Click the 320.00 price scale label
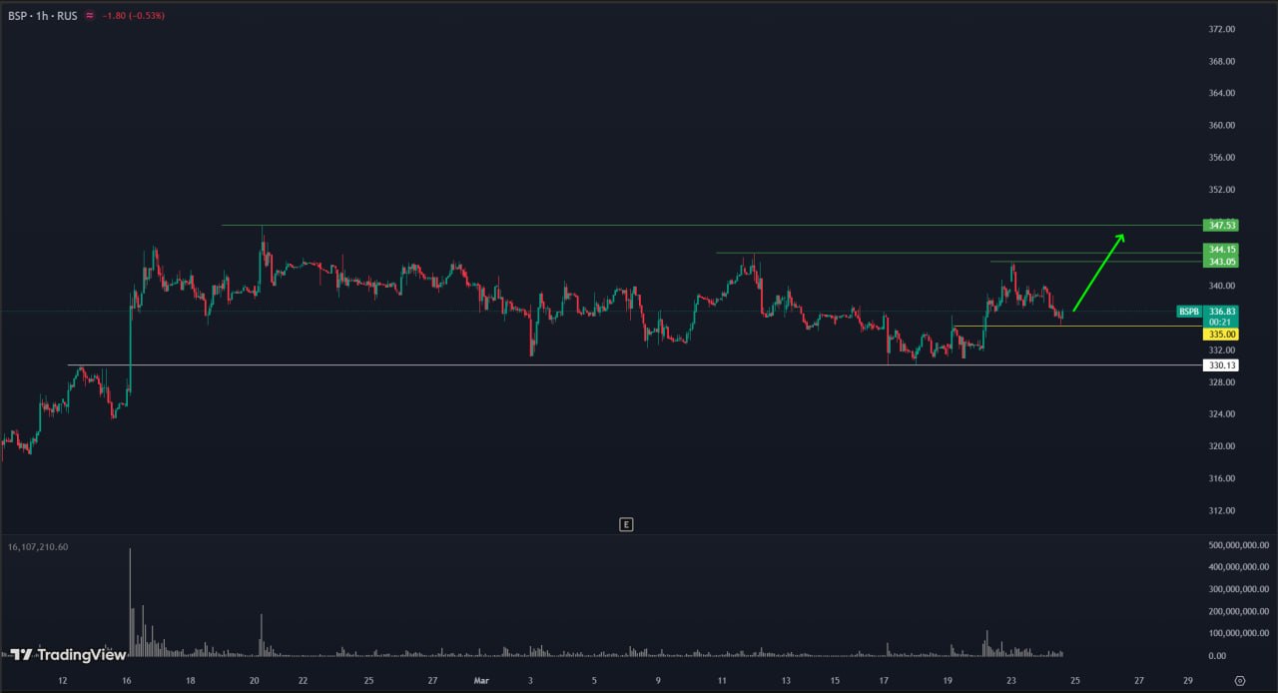The image size is (1278, 693). tap(1222, 446)
